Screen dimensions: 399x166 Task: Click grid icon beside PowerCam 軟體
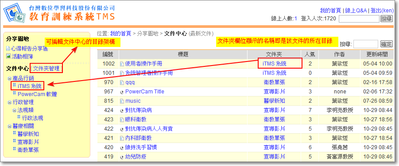click(x=15, y=93)
